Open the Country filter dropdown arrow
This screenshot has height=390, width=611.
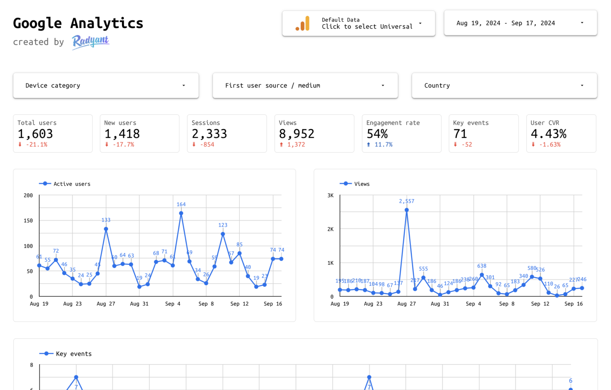click(x=582, y=85)
